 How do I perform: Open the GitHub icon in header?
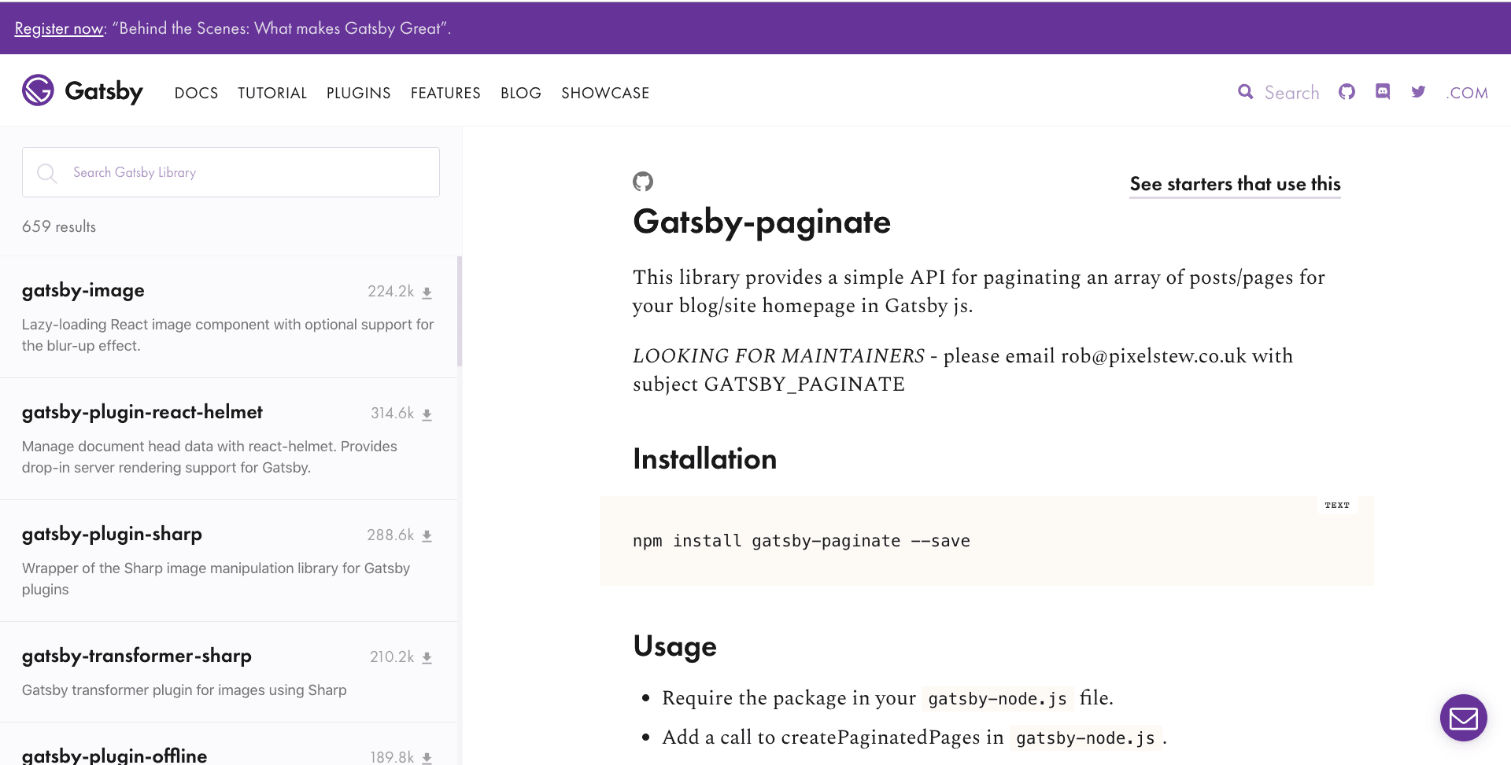[1347, 92]
